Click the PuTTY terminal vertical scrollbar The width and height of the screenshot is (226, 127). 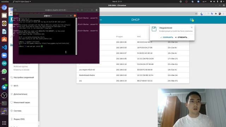(x=76, y=36)
